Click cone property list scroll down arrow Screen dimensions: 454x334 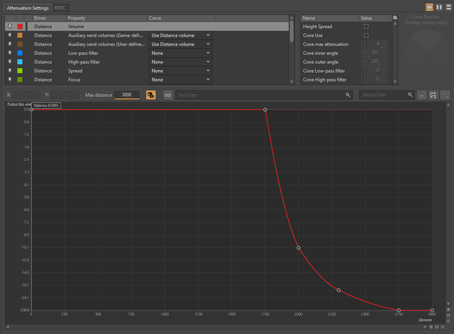click(395, 82)
